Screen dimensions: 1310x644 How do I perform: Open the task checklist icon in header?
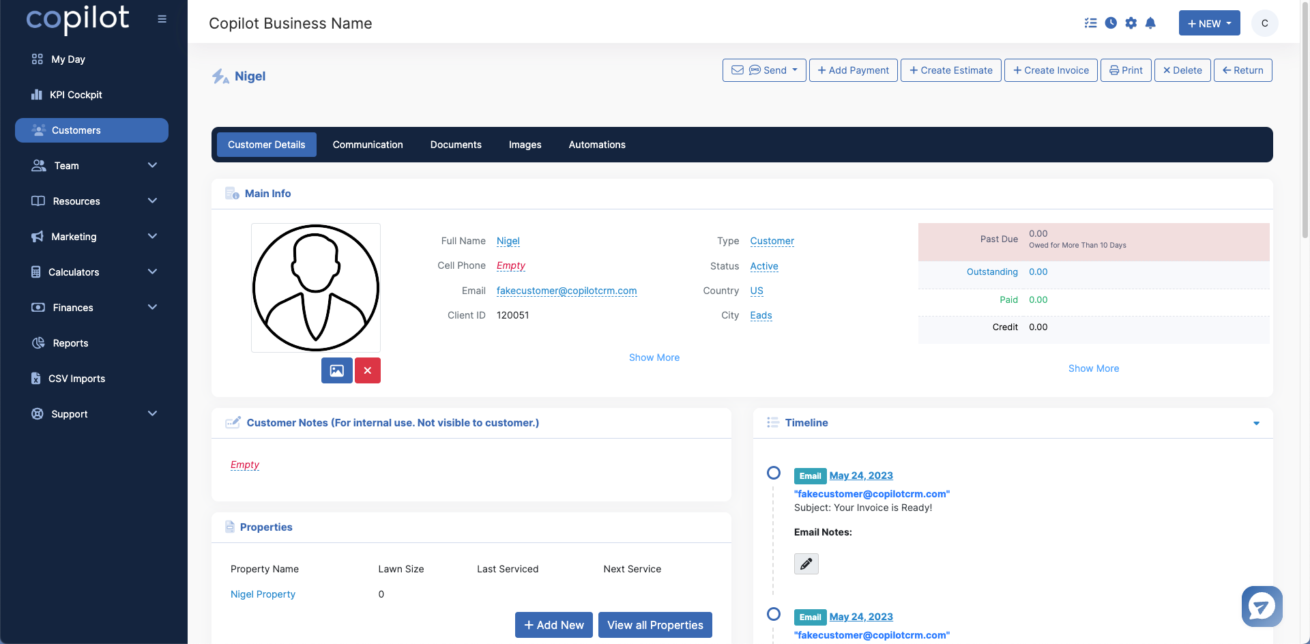point(1090,23)
